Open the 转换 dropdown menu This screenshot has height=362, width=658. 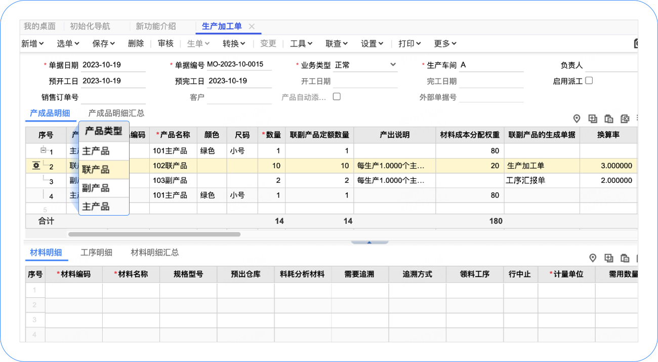(234, 44)
